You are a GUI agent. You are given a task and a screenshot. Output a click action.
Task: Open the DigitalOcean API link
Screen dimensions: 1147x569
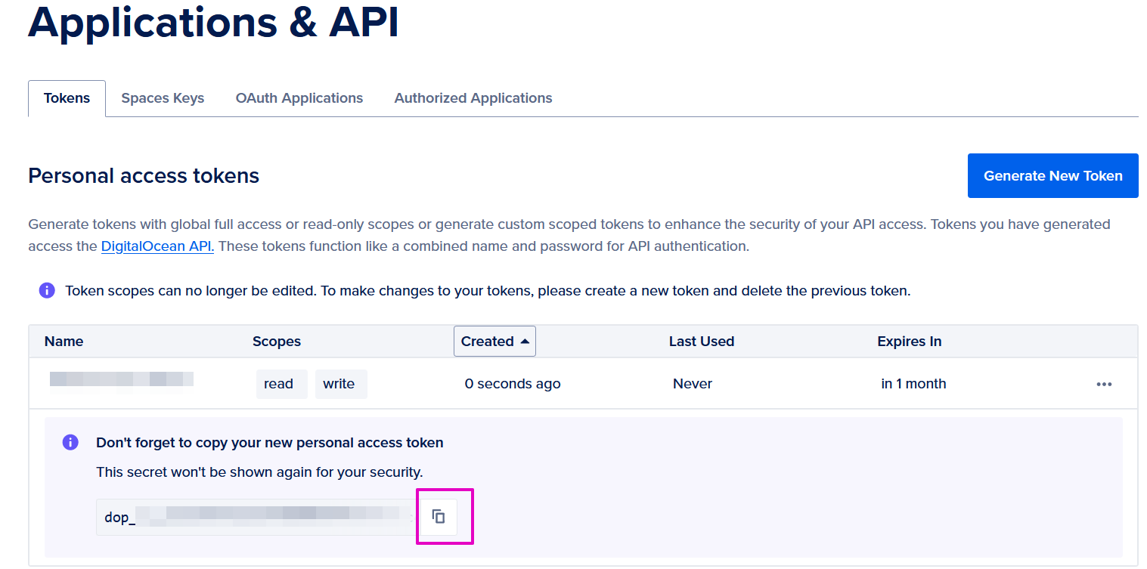coord(157,246)
